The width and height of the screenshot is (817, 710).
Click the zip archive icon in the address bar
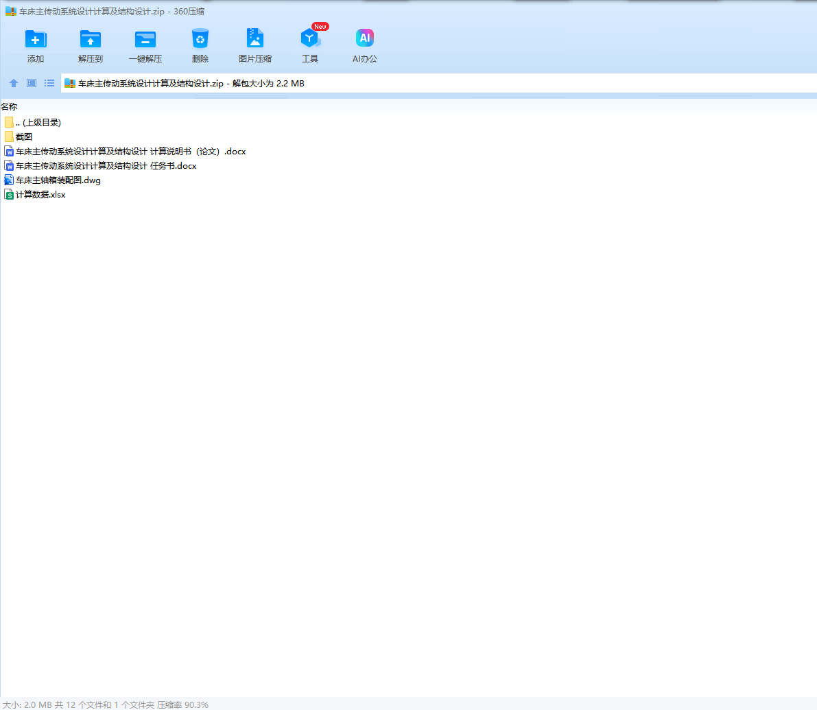tap(70, 83)
